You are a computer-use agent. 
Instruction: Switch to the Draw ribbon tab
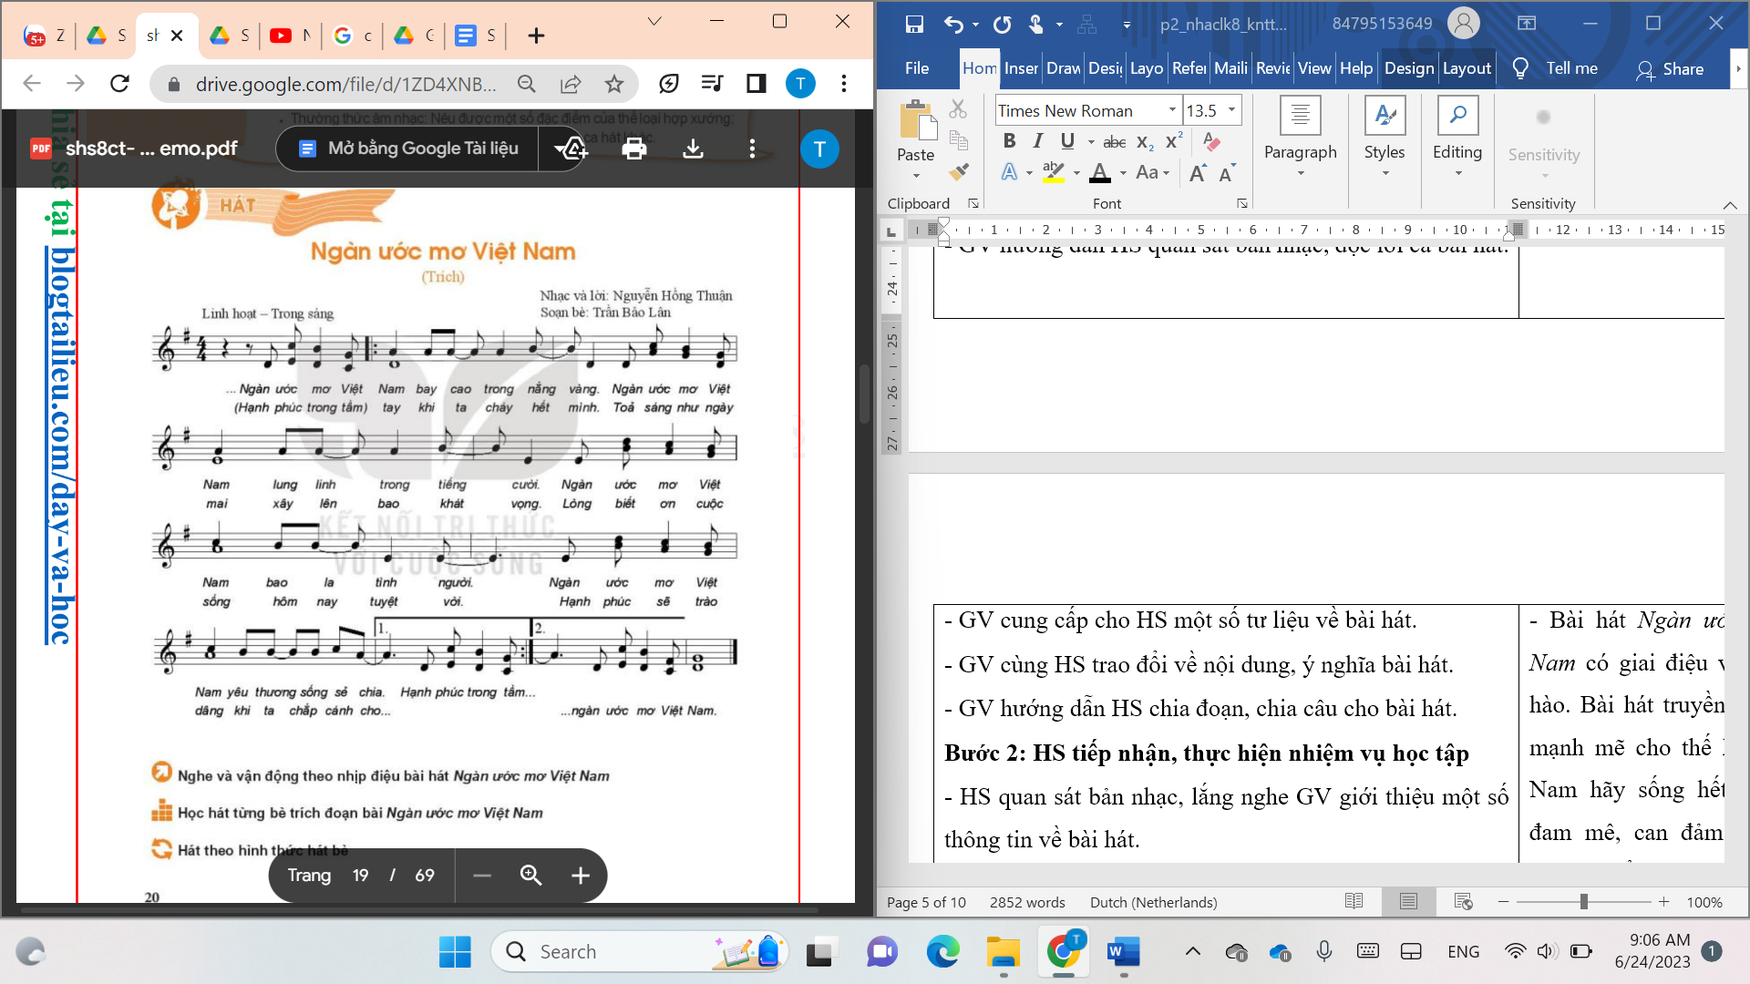click(1064, 68)
